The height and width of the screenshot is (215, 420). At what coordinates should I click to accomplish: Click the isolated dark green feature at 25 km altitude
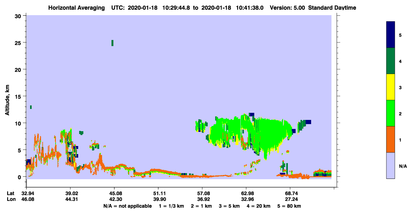[112, 43]
